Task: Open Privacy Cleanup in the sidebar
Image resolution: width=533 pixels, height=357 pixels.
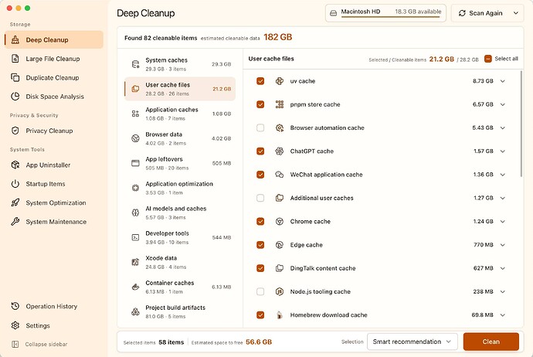Action: point(54,131)
